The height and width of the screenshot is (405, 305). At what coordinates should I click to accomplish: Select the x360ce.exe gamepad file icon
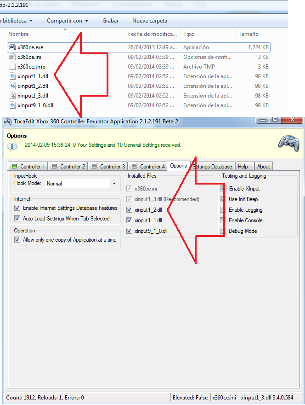pyautogui.click(x=12, y=47)
